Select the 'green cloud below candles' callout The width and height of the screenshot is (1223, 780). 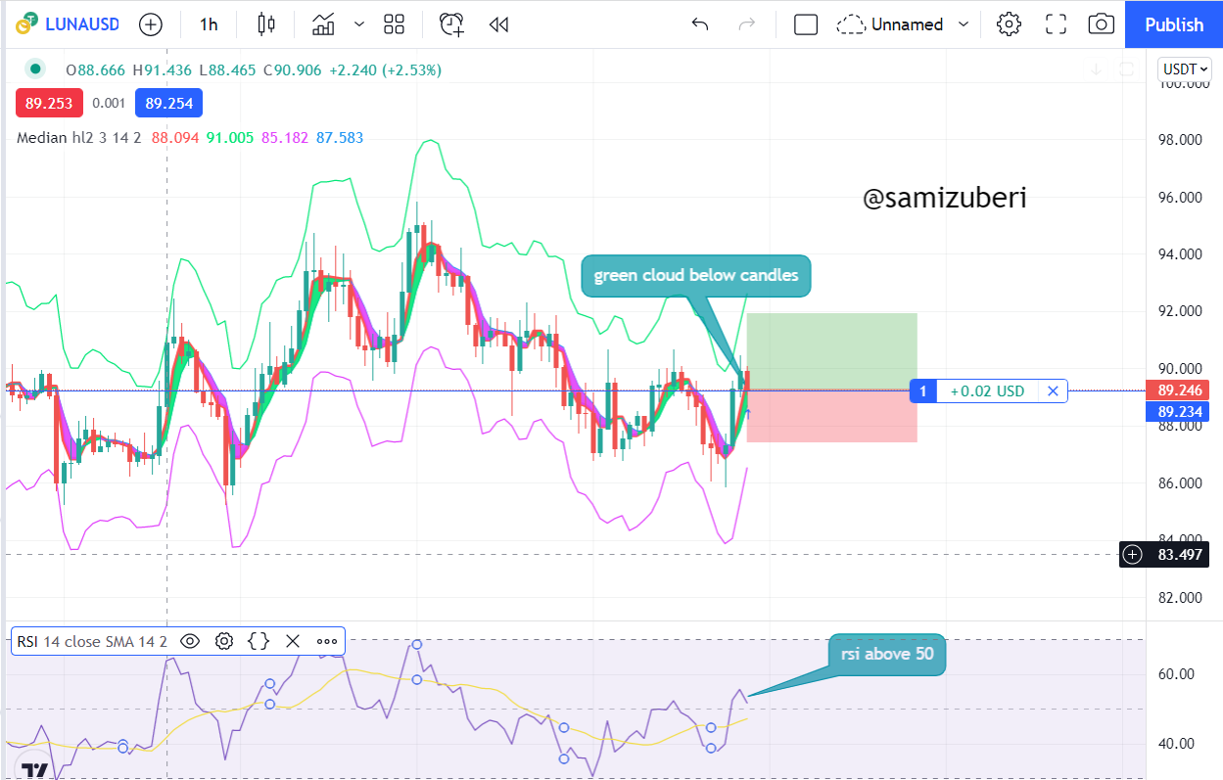click(x=696, y=276)
